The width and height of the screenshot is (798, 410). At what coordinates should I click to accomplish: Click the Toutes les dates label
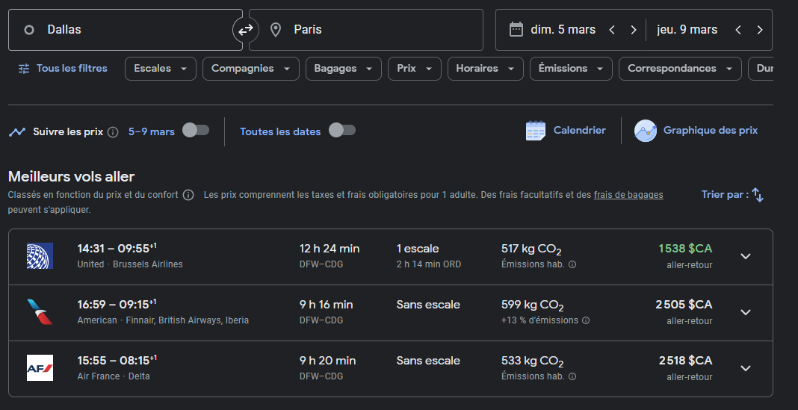click(280, 131)
